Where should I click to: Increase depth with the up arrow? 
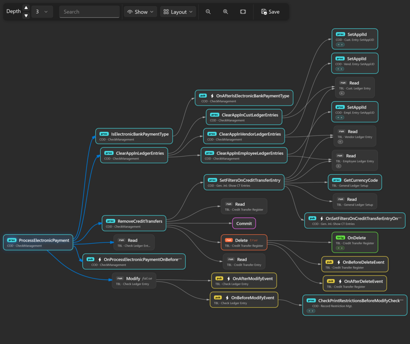coord(26,8)
